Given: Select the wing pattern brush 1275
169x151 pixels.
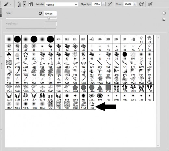Looking at the screenshot, I should point(141,89).
